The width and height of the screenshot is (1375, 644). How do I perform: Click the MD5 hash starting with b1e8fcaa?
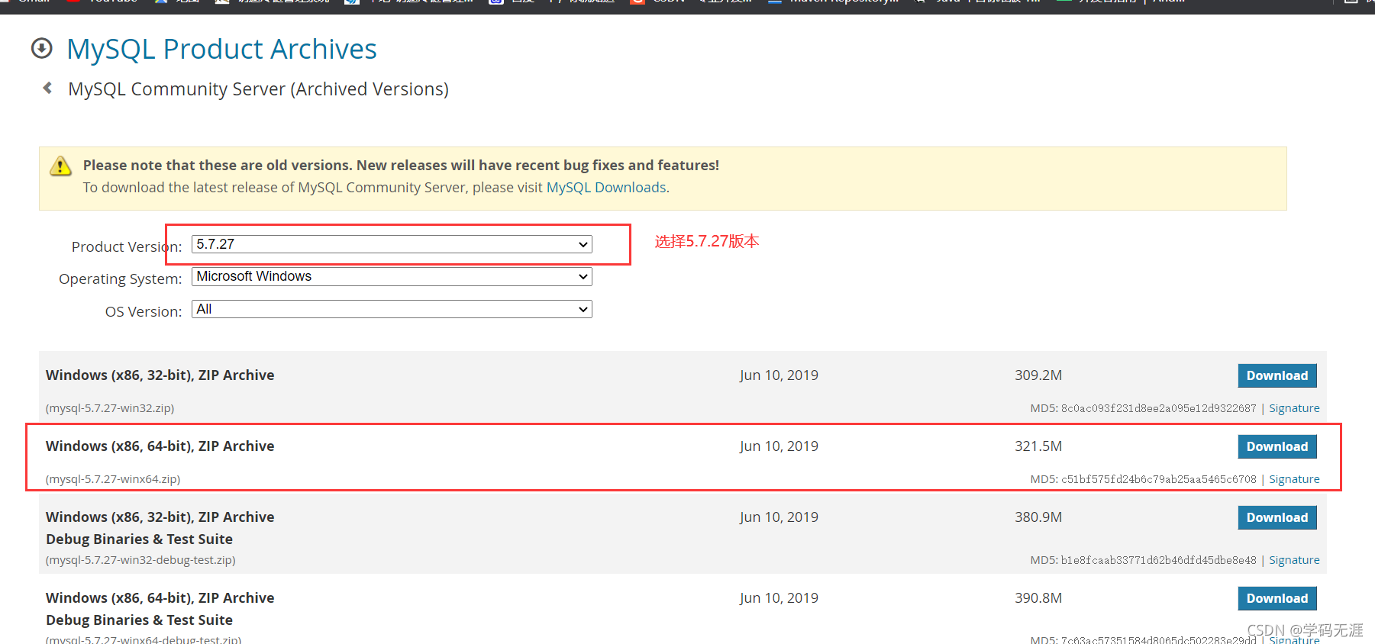point(1158,560)
